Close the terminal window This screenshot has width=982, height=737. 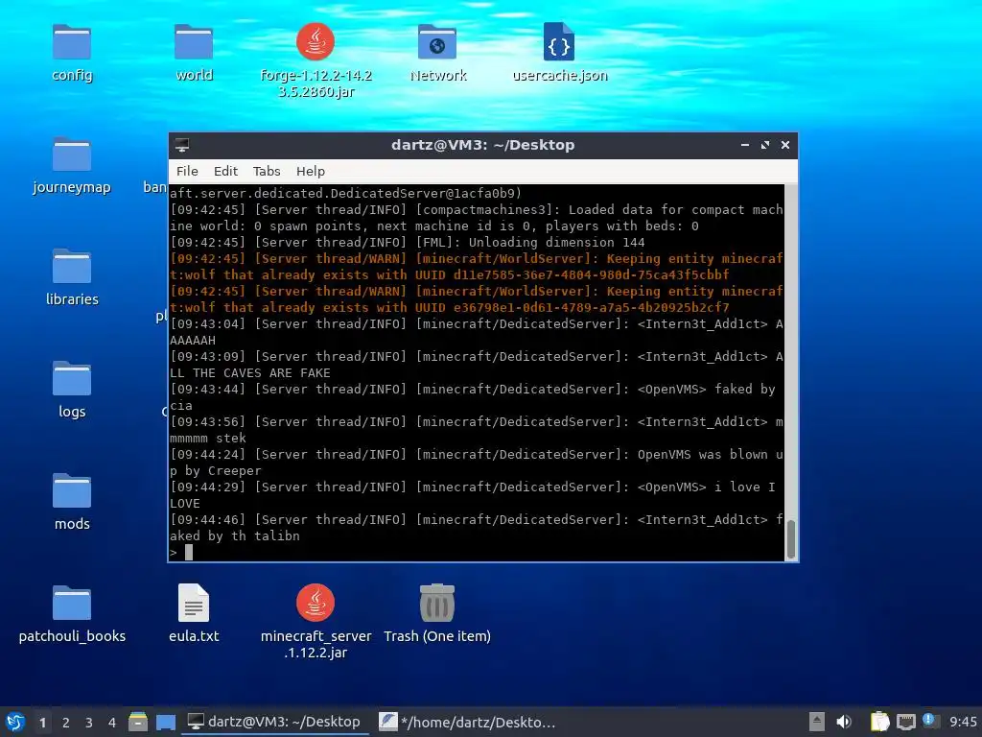(784, 145)
